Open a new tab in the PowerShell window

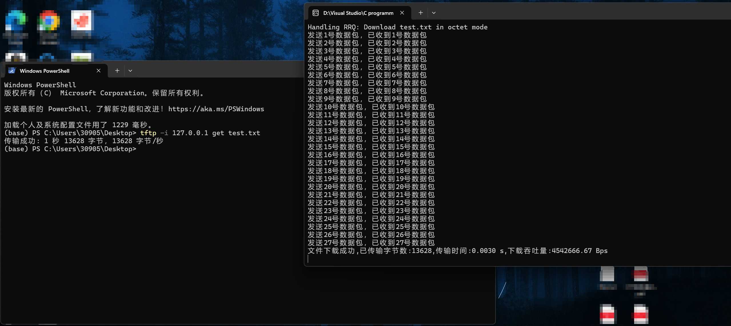pos(117,71)
